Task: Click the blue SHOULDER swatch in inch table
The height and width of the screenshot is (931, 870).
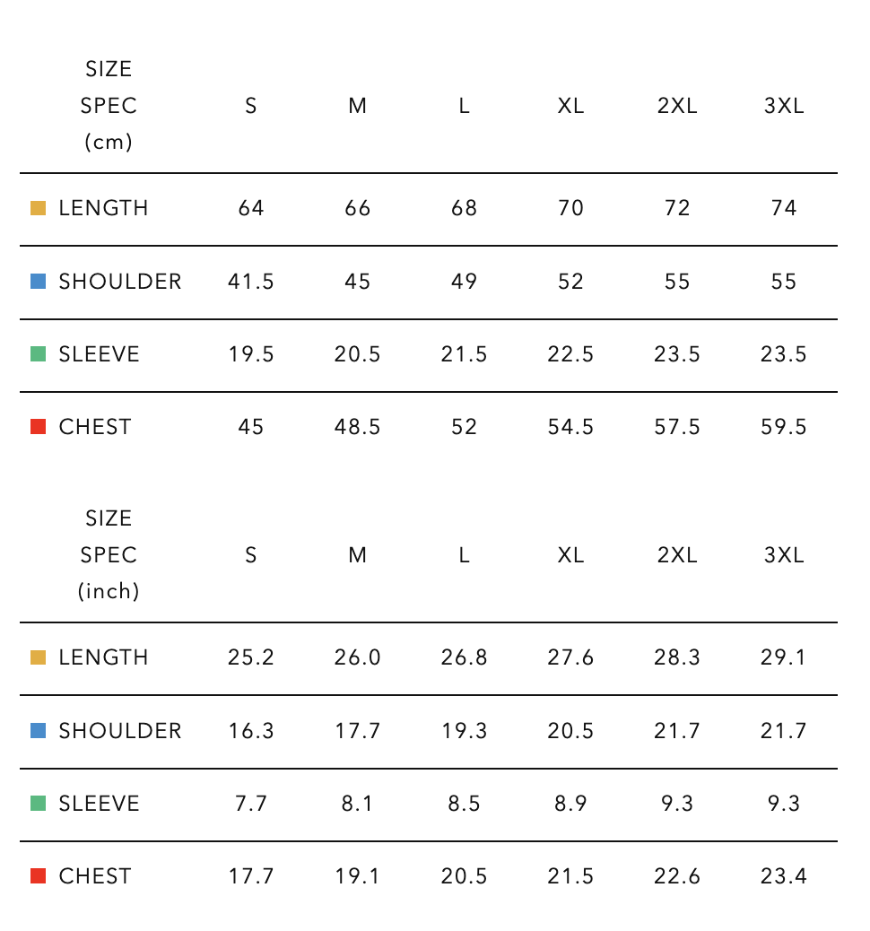Action: tap(38, 731)
